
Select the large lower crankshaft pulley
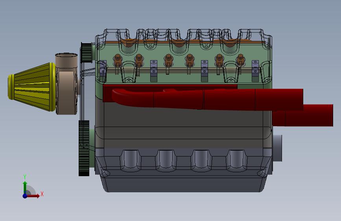click(x=84, y=148)
